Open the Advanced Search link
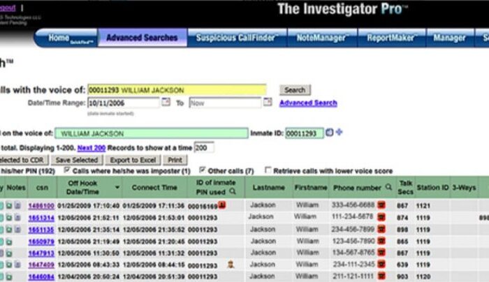 [x=308, y=103]
